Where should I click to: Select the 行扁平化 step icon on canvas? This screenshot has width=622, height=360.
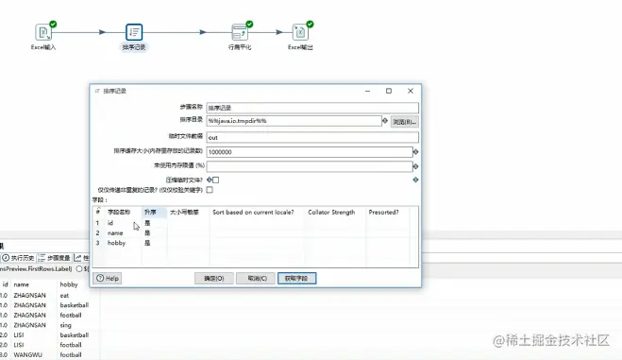pyautogui.click(x=240, y=32)
